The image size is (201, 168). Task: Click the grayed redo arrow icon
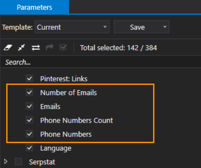(x=50, y=48)
